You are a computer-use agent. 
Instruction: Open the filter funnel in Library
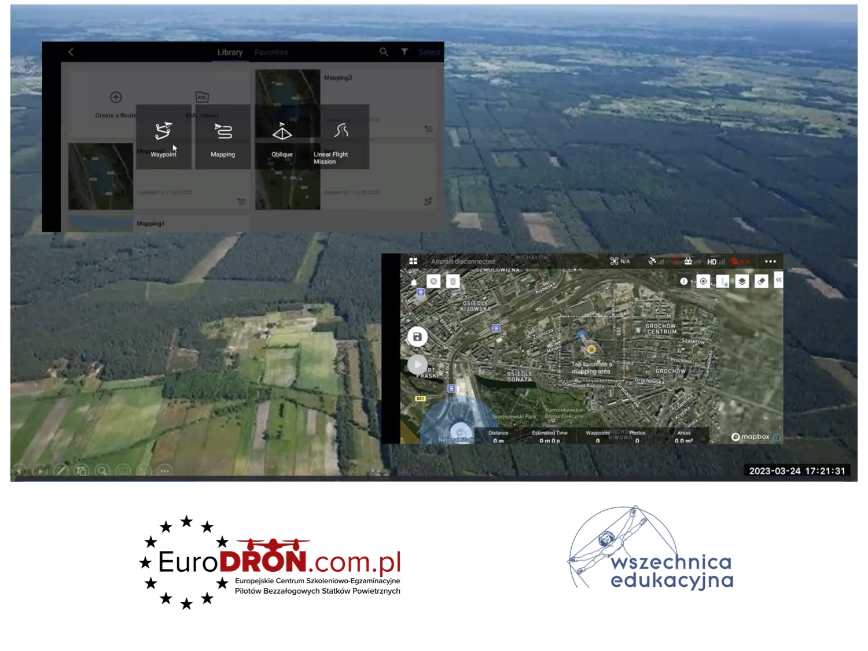[404, 52]
